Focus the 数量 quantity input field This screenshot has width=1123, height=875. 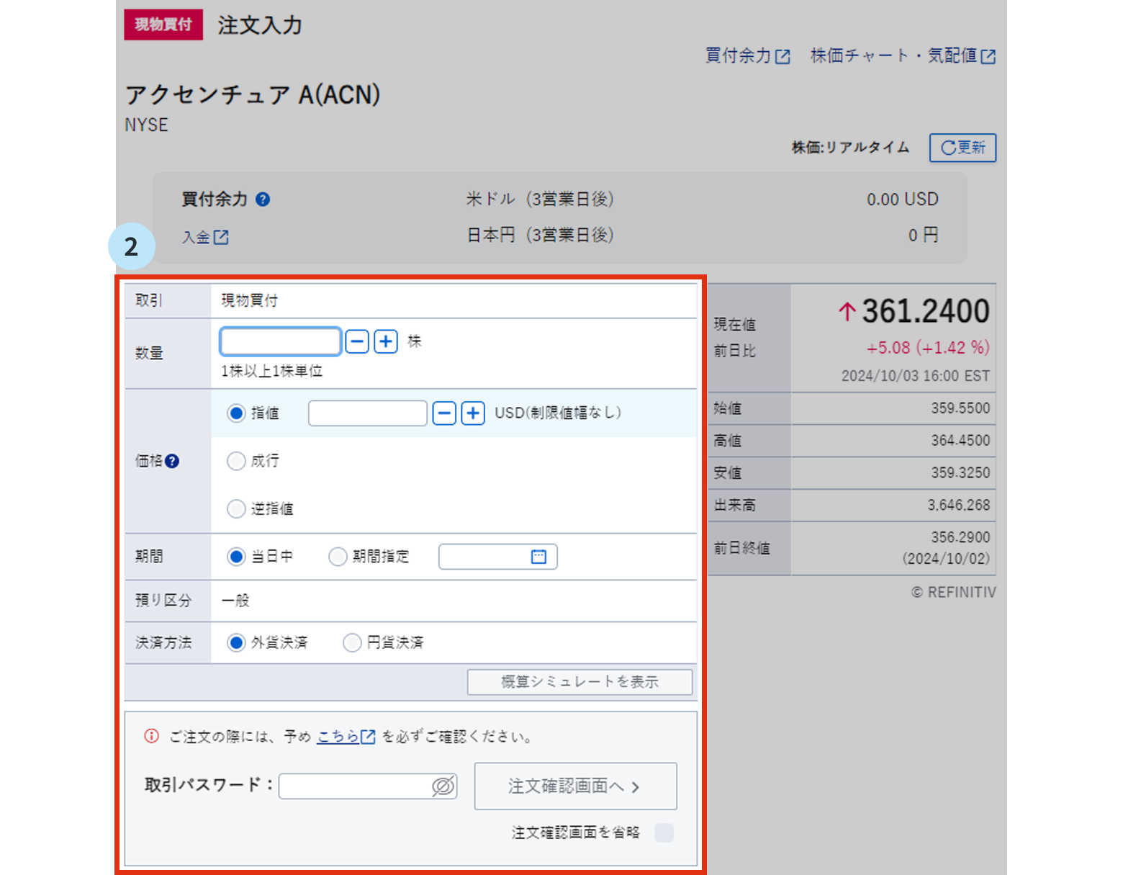pos(280,341)
